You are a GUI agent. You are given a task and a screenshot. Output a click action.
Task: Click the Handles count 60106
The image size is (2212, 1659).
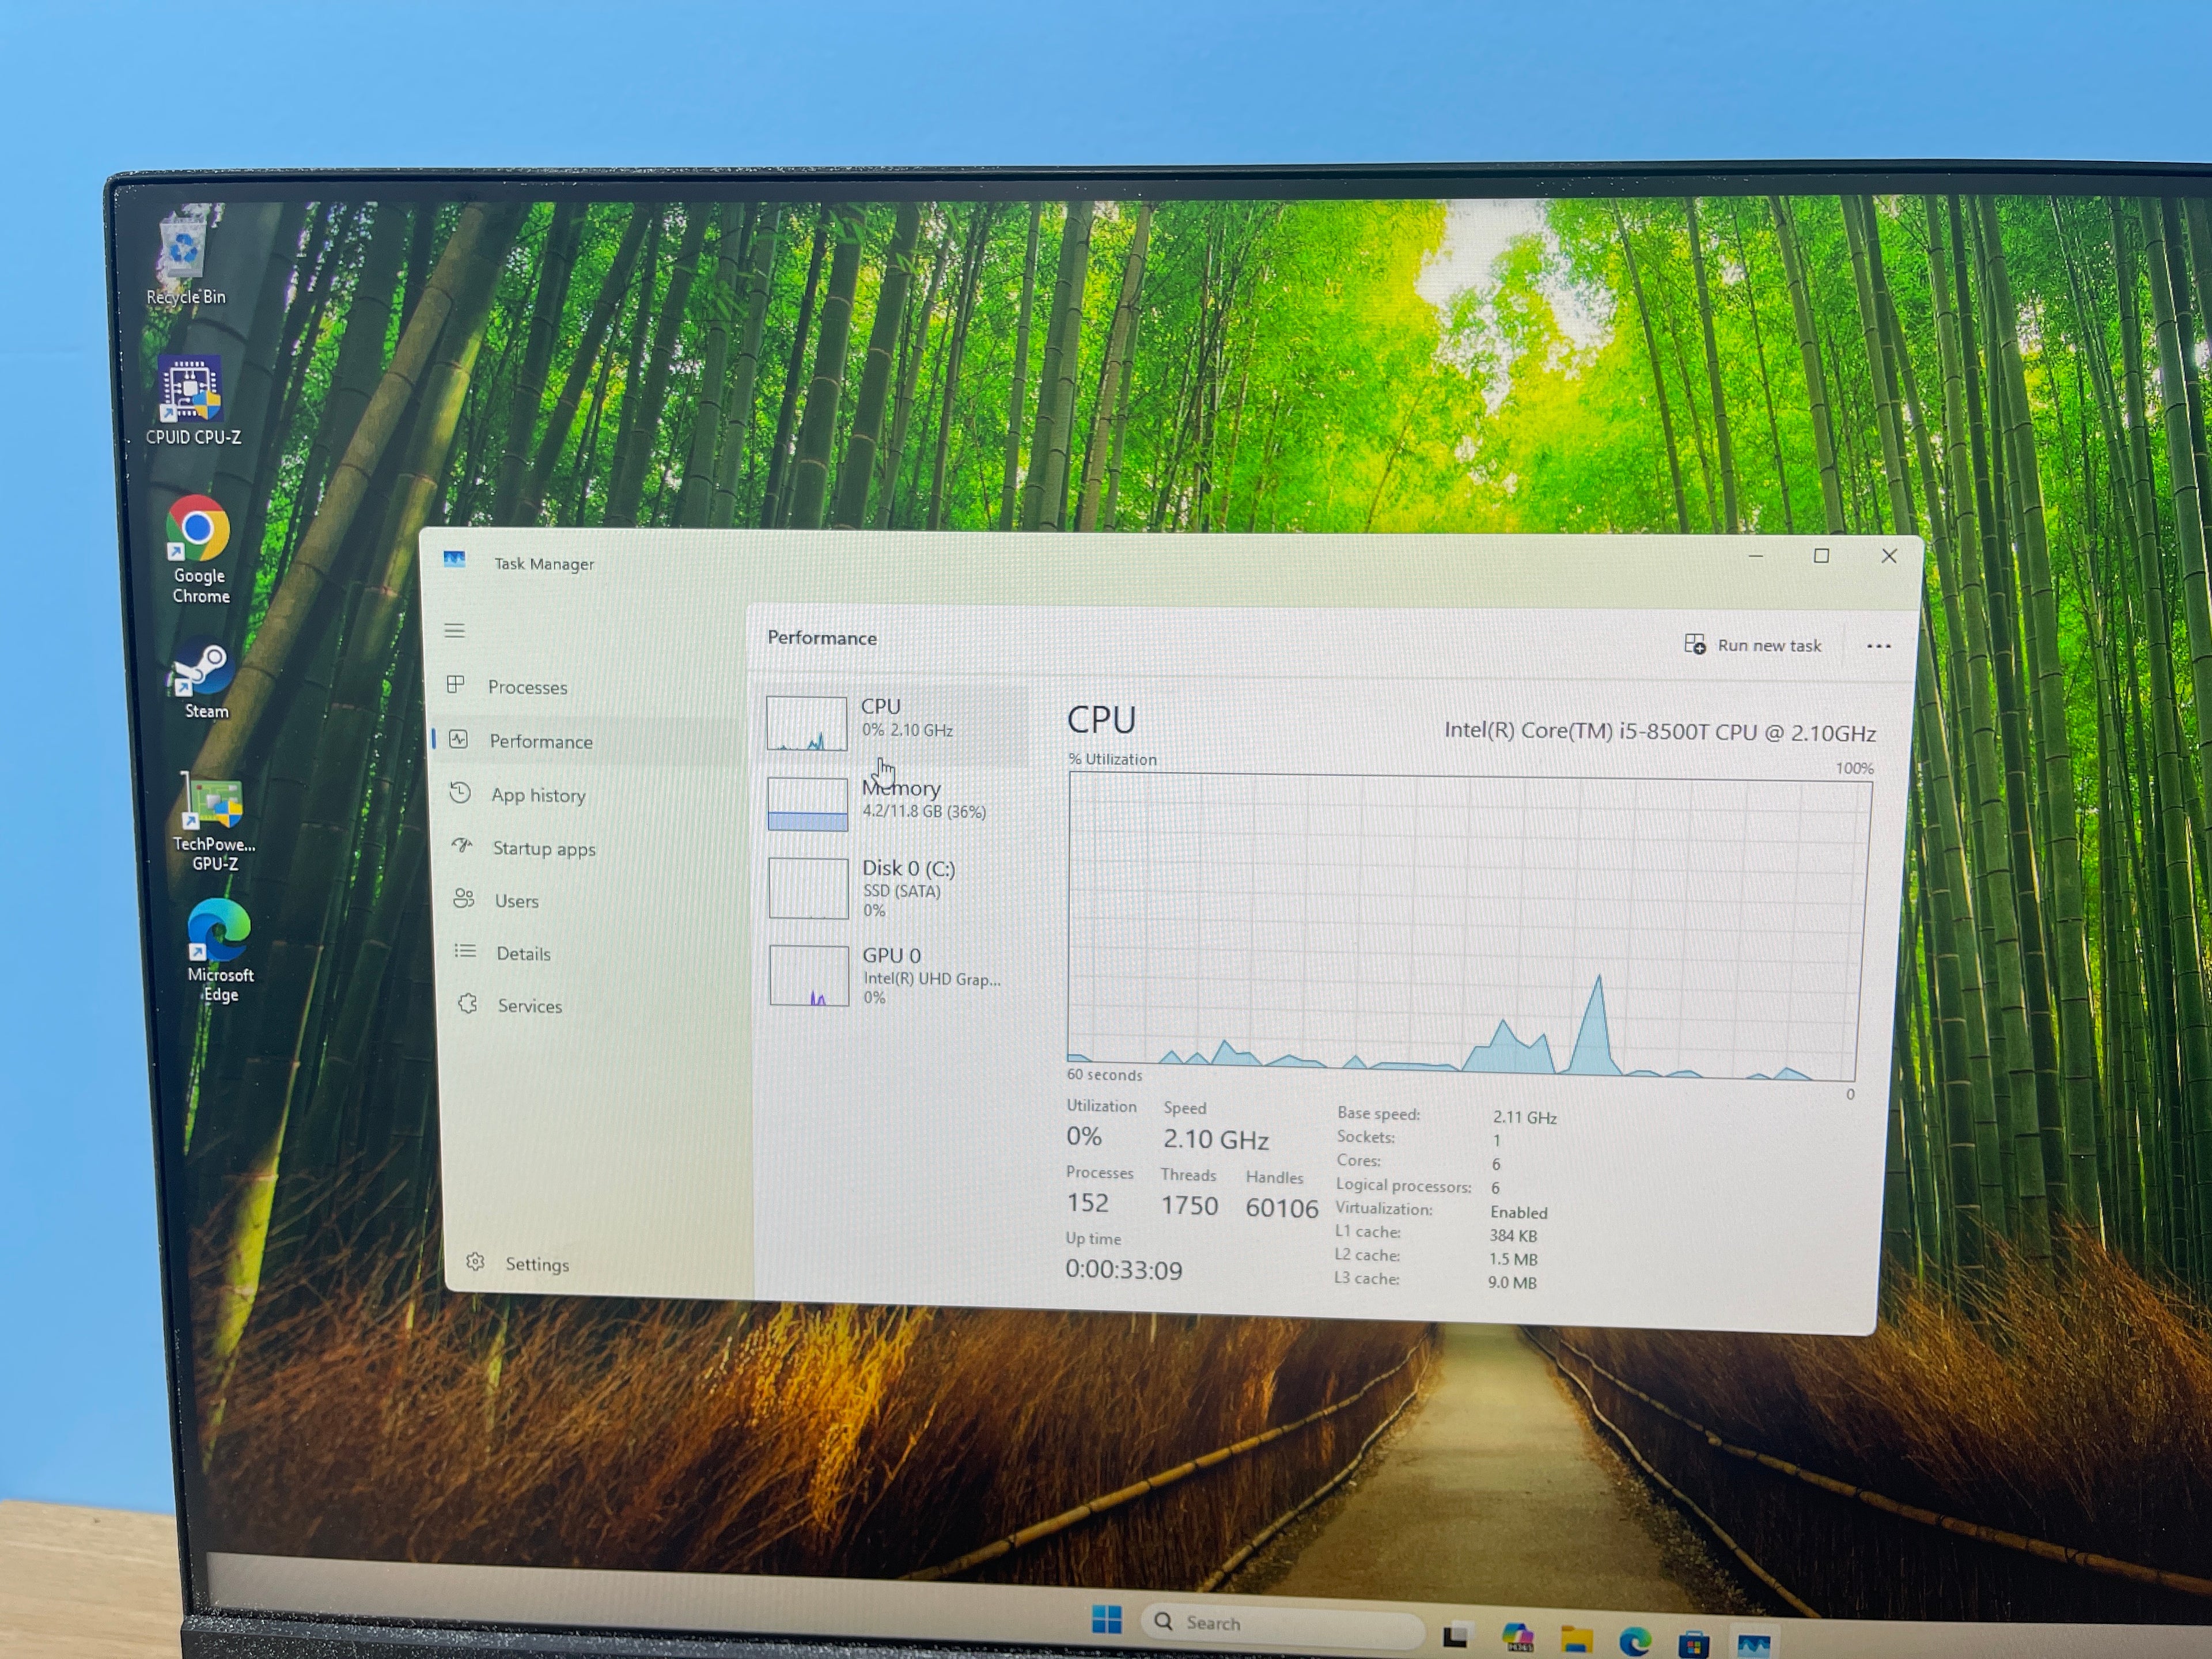(1282, 1208)
